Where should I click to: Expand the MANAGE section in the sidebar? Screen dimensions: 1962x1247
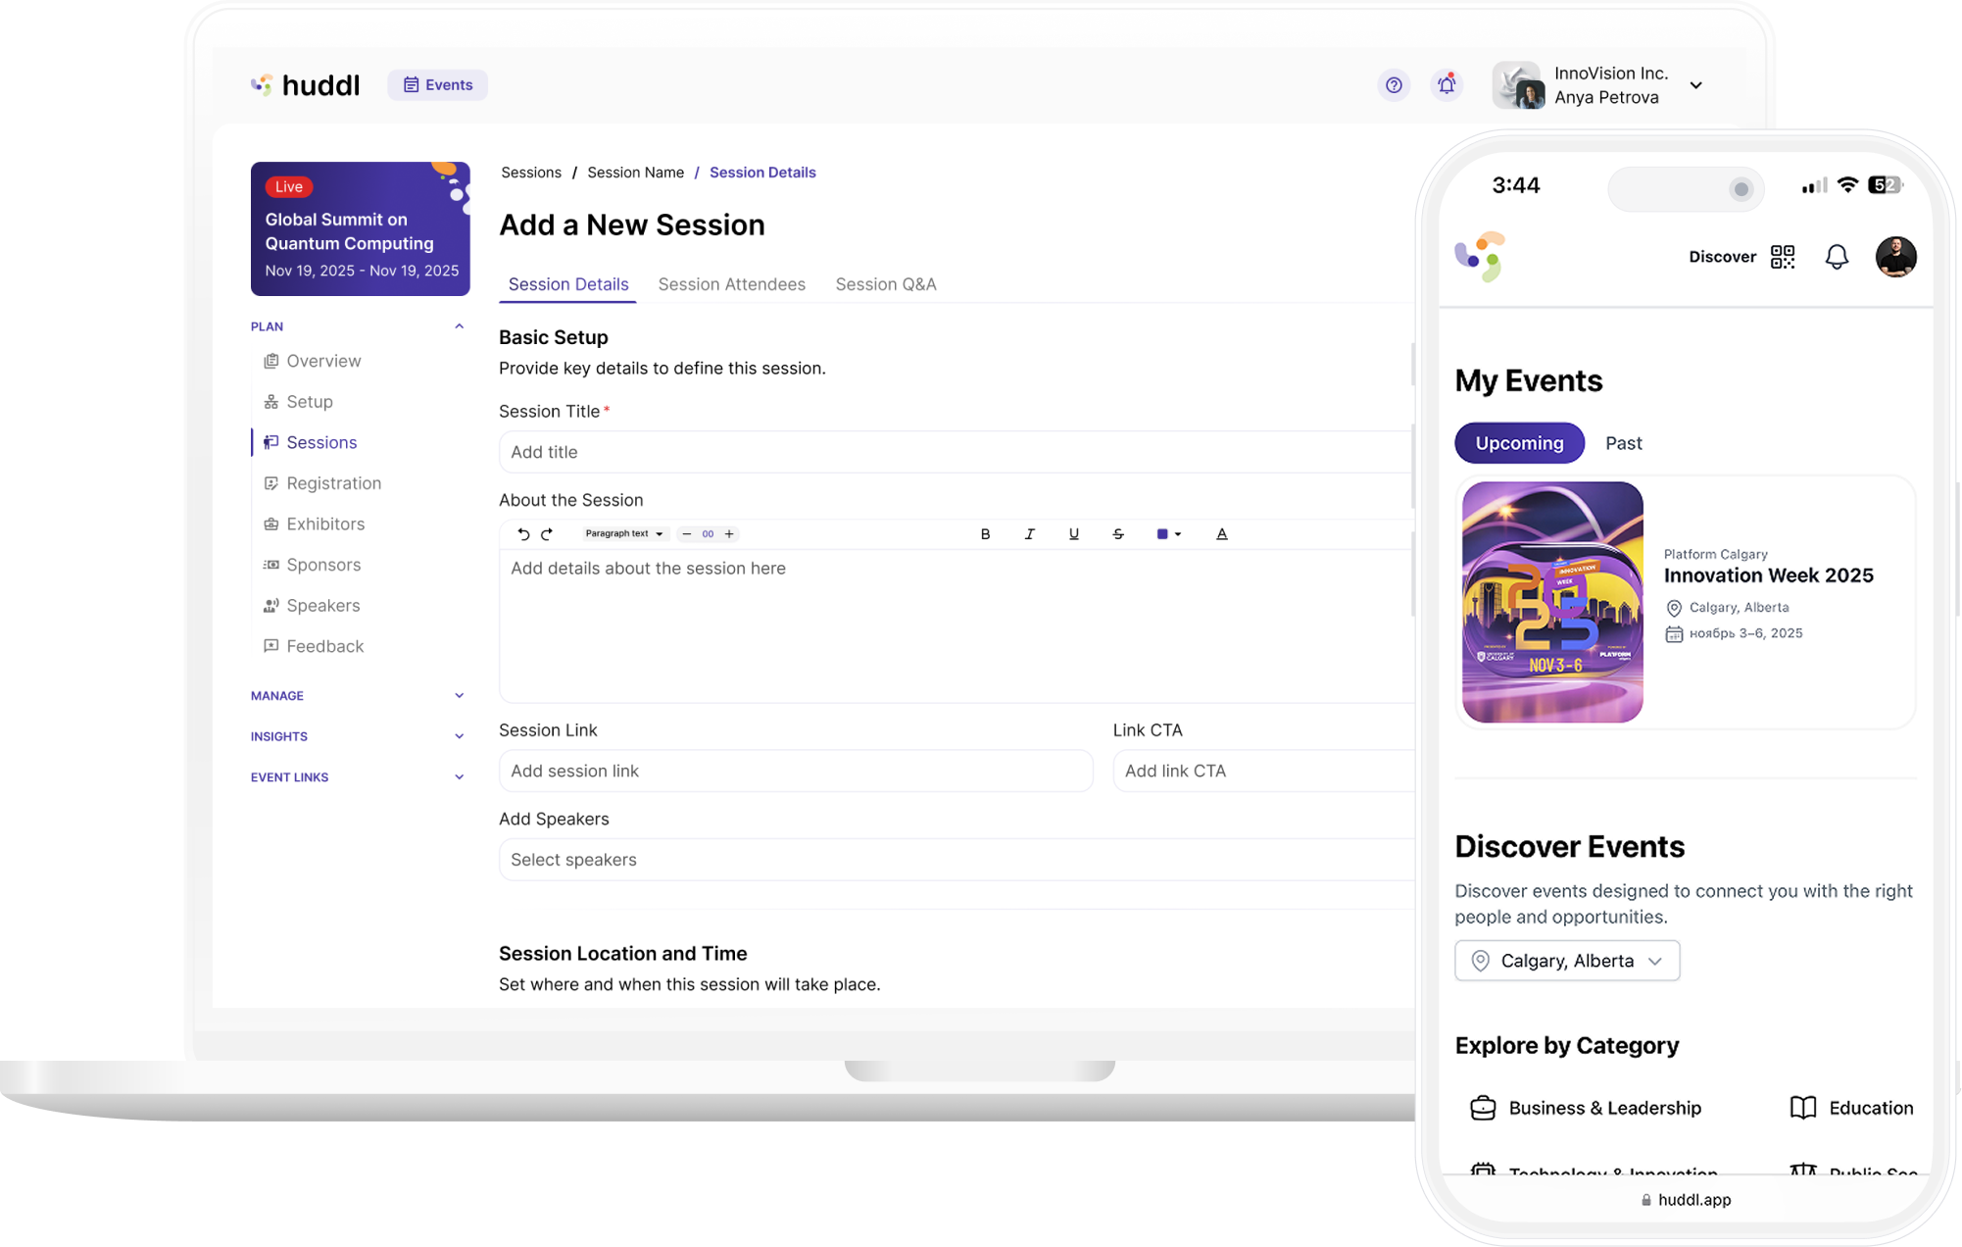click(x=459, y=695)
